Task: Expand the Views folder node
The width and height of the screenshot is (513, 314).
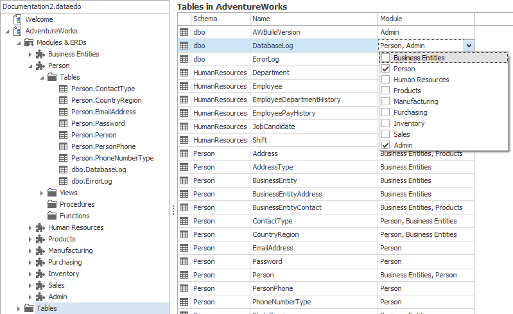Action: point(42,193)
